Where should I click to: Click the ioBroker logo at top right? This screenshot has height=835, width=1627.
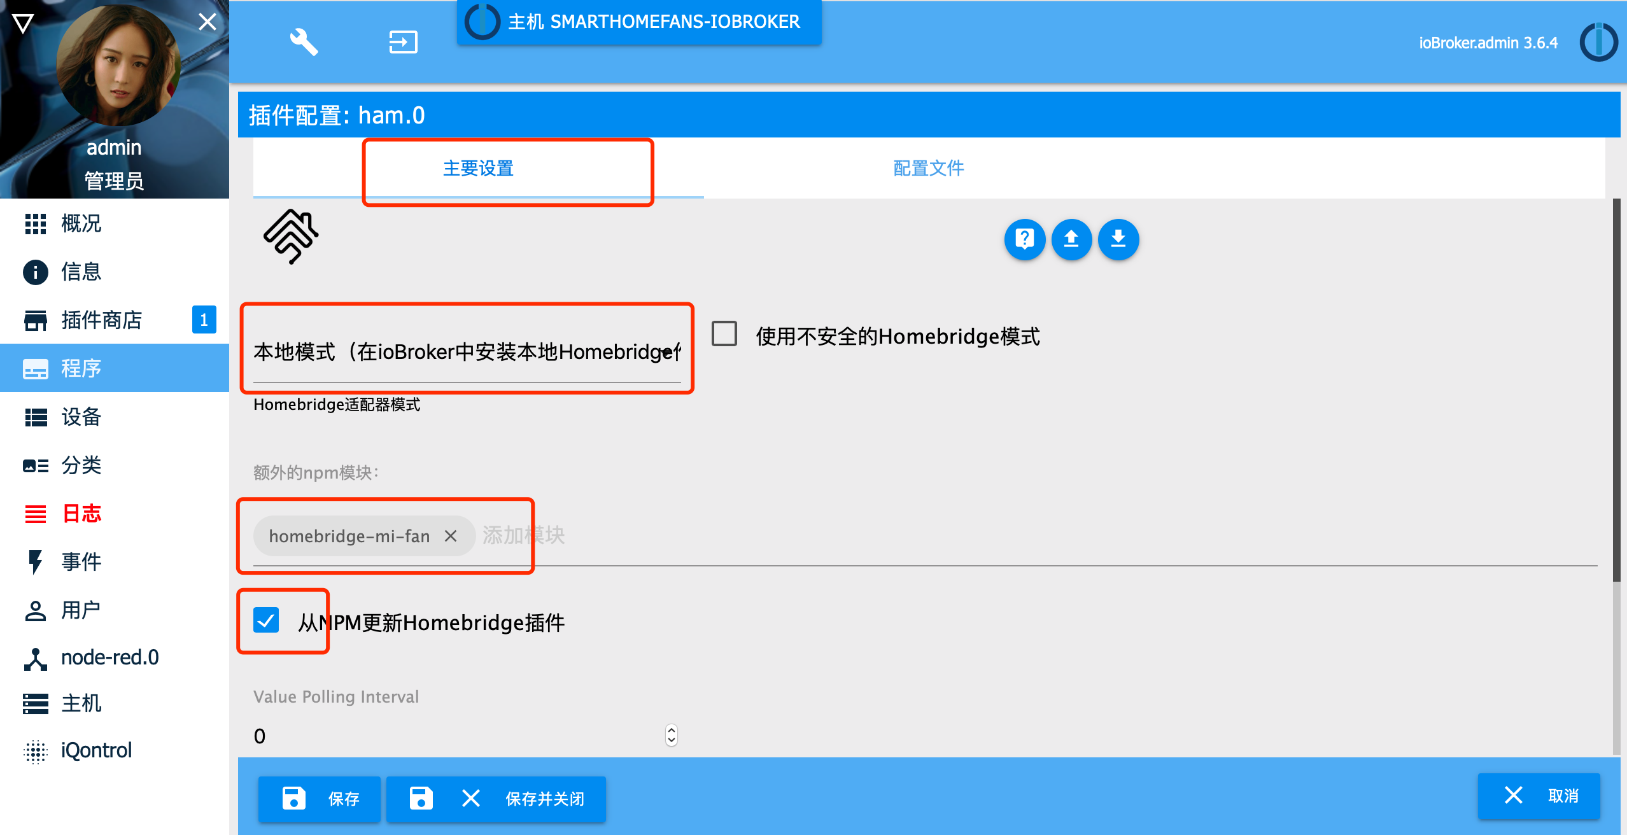point(1598,42)
